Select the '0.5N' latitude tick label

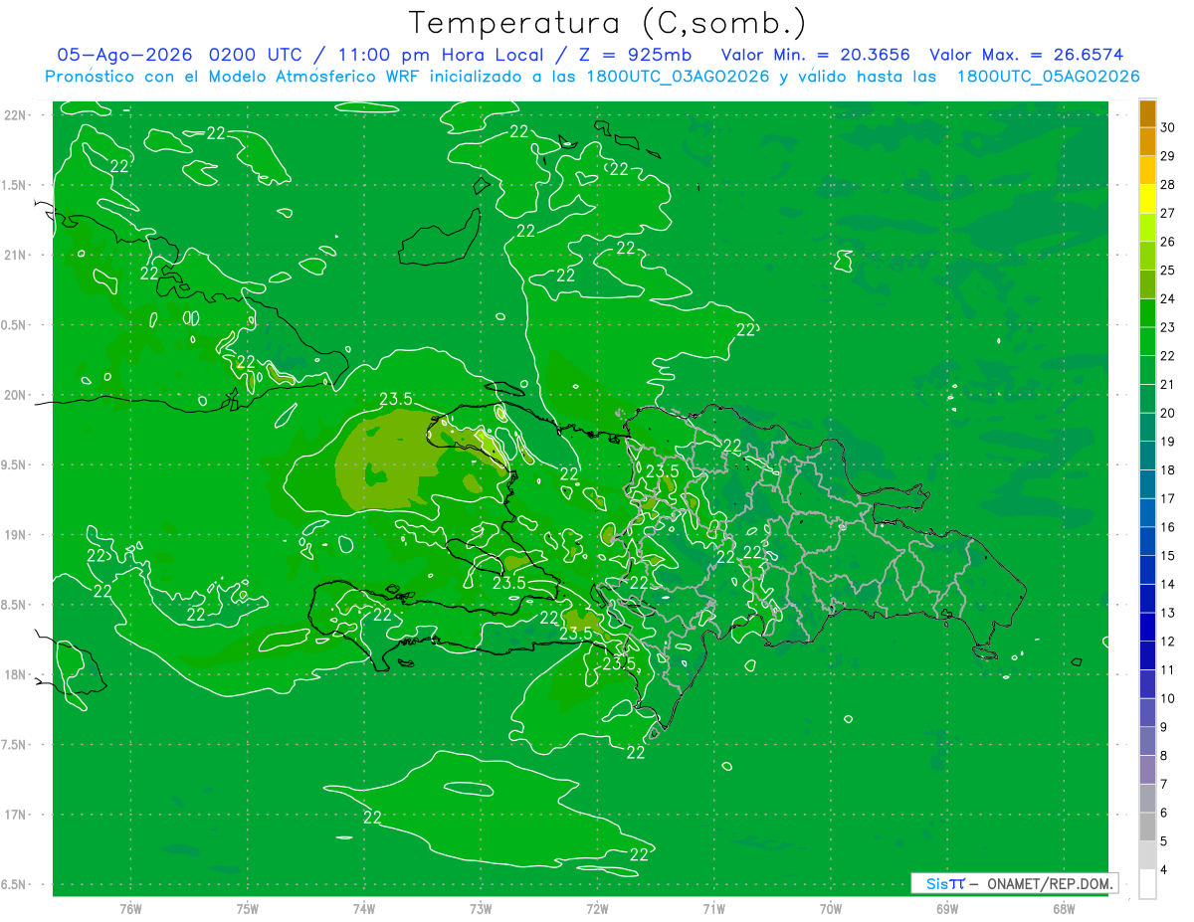coord(14,325)
